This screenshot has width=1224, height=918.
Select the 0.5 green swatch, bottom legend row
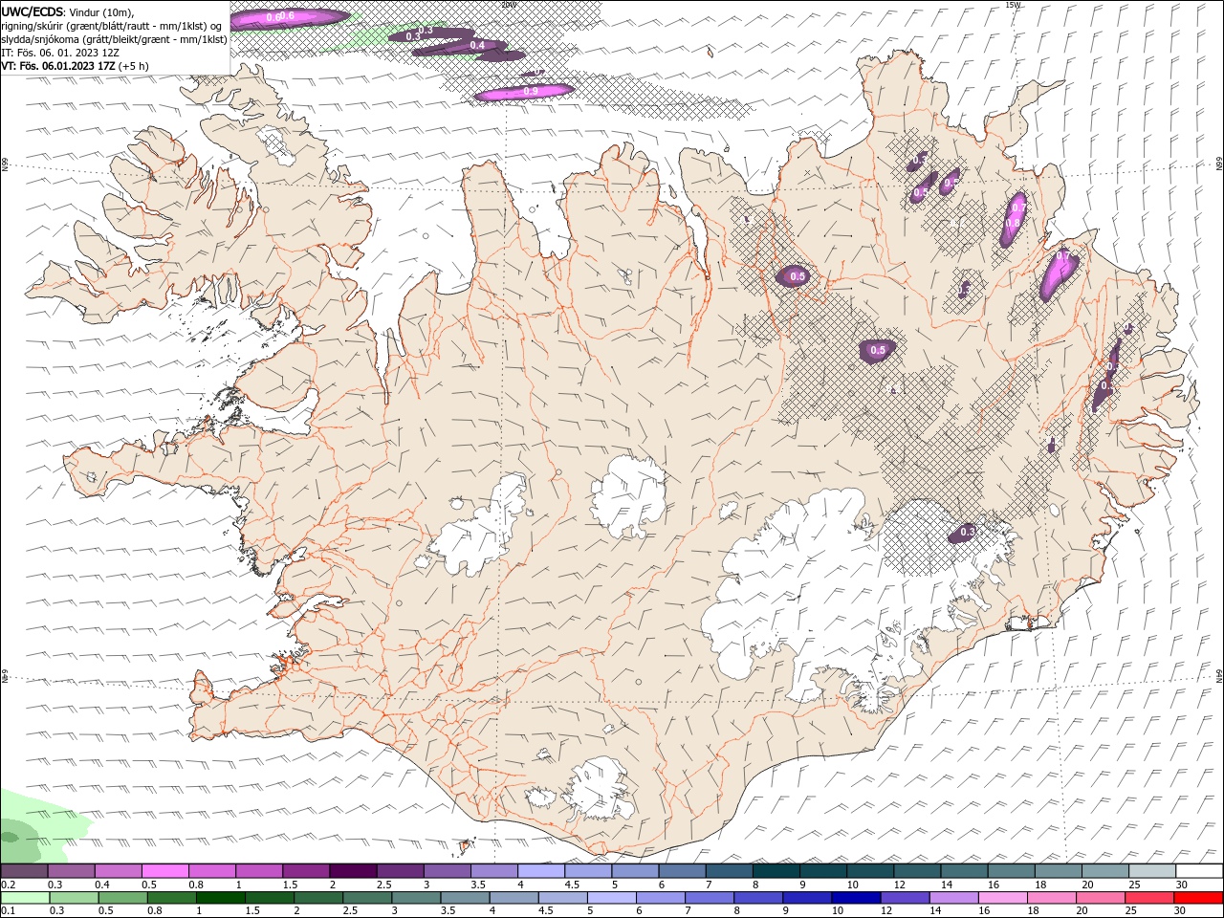(122, 898)
